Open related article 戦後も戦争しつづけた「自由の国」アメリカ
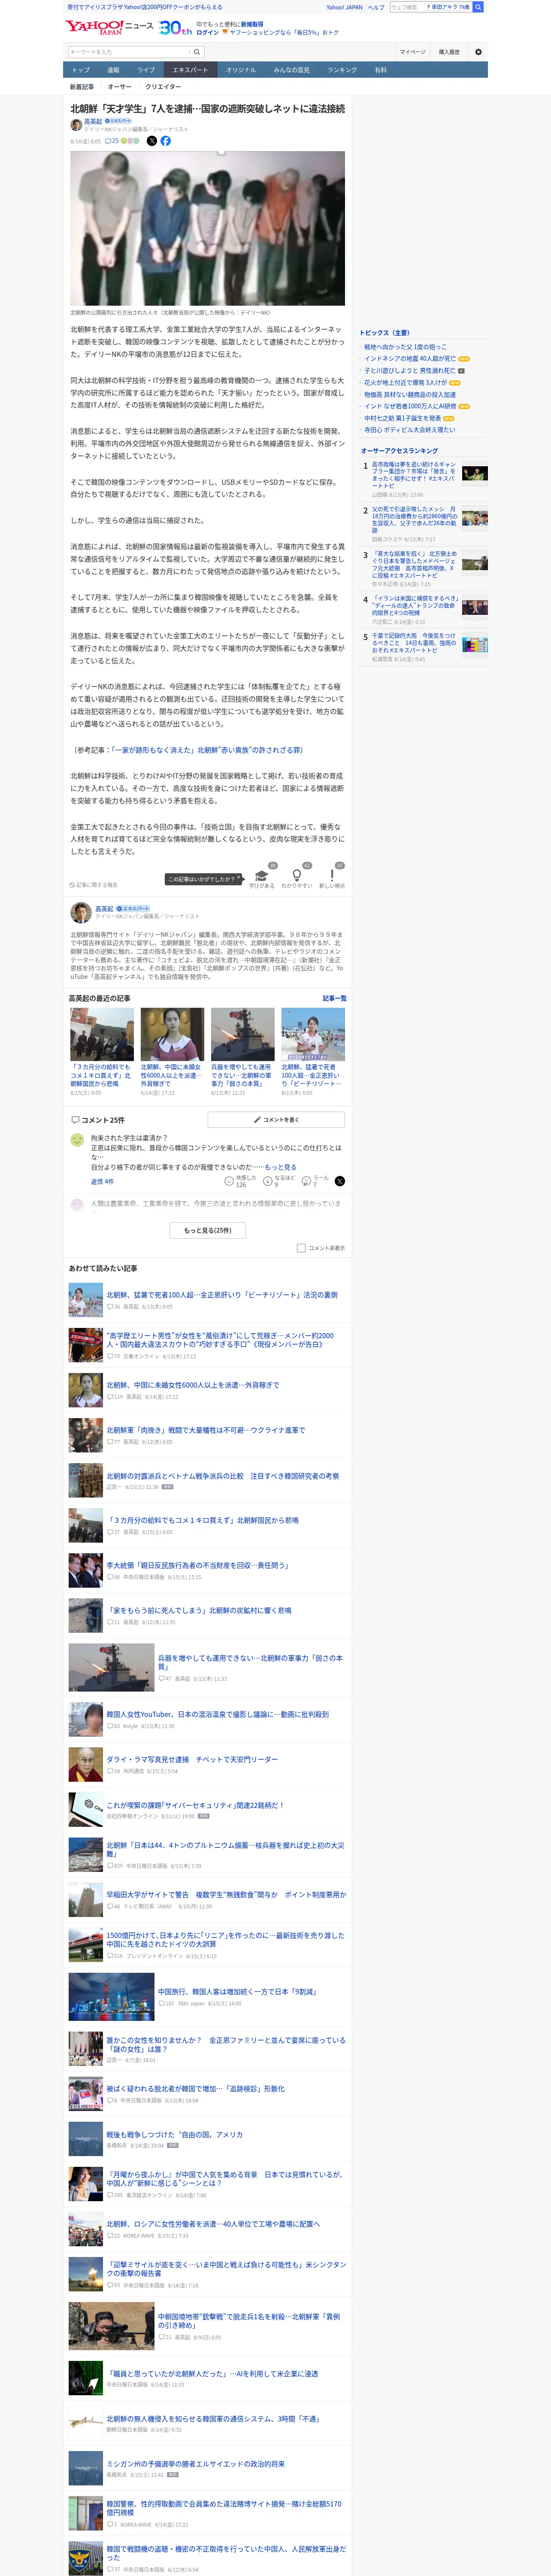This screenshot has width=551, height=2576. [175, 2134]
